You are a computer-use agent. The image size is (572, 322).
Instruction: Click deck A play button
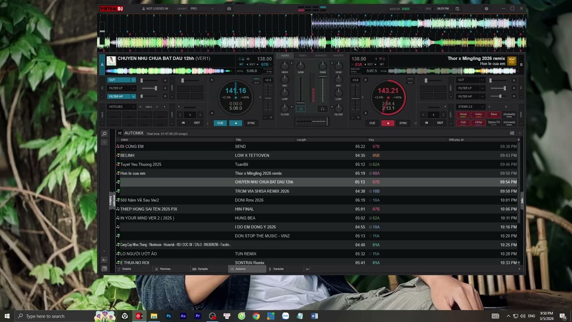pos(236,123)
